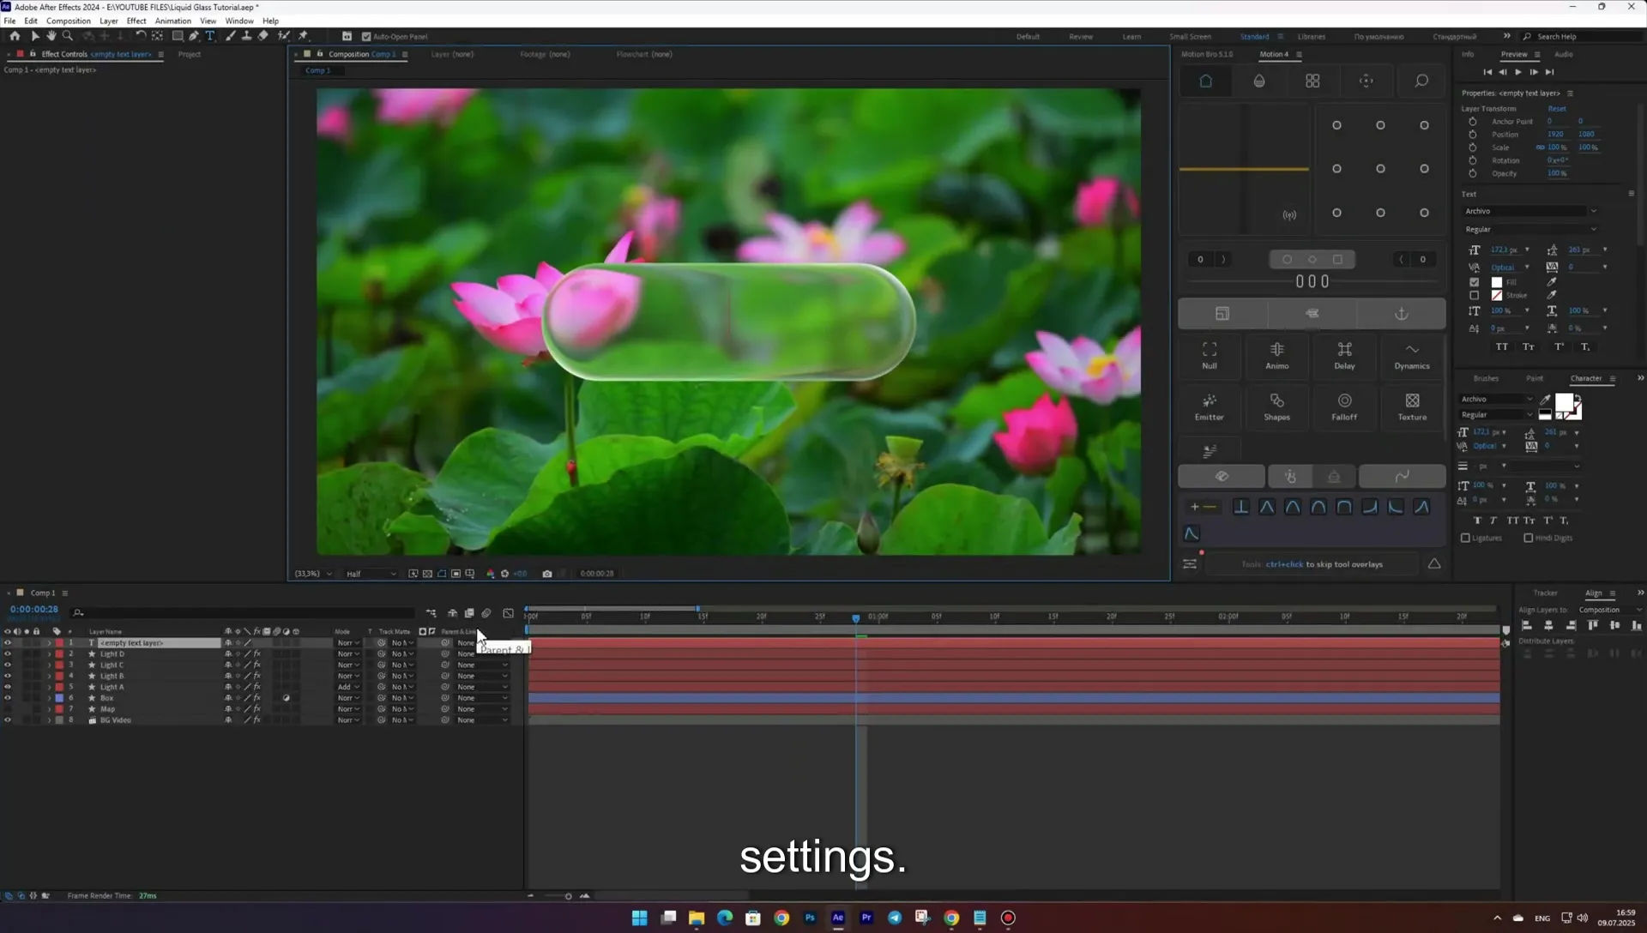Image resolution: width=1647 pixels, height=933 pixels.
Task: Click the Shapes tool in Motion 4
Action: point(1277,406)
